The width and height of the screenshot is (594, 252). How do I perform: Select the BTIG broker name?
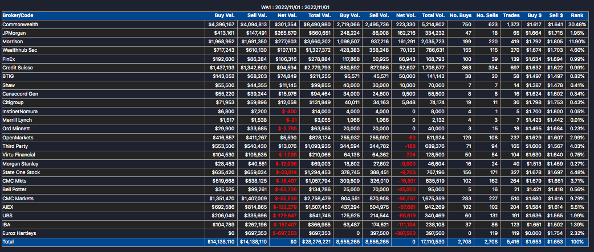[x=8, y=76]
